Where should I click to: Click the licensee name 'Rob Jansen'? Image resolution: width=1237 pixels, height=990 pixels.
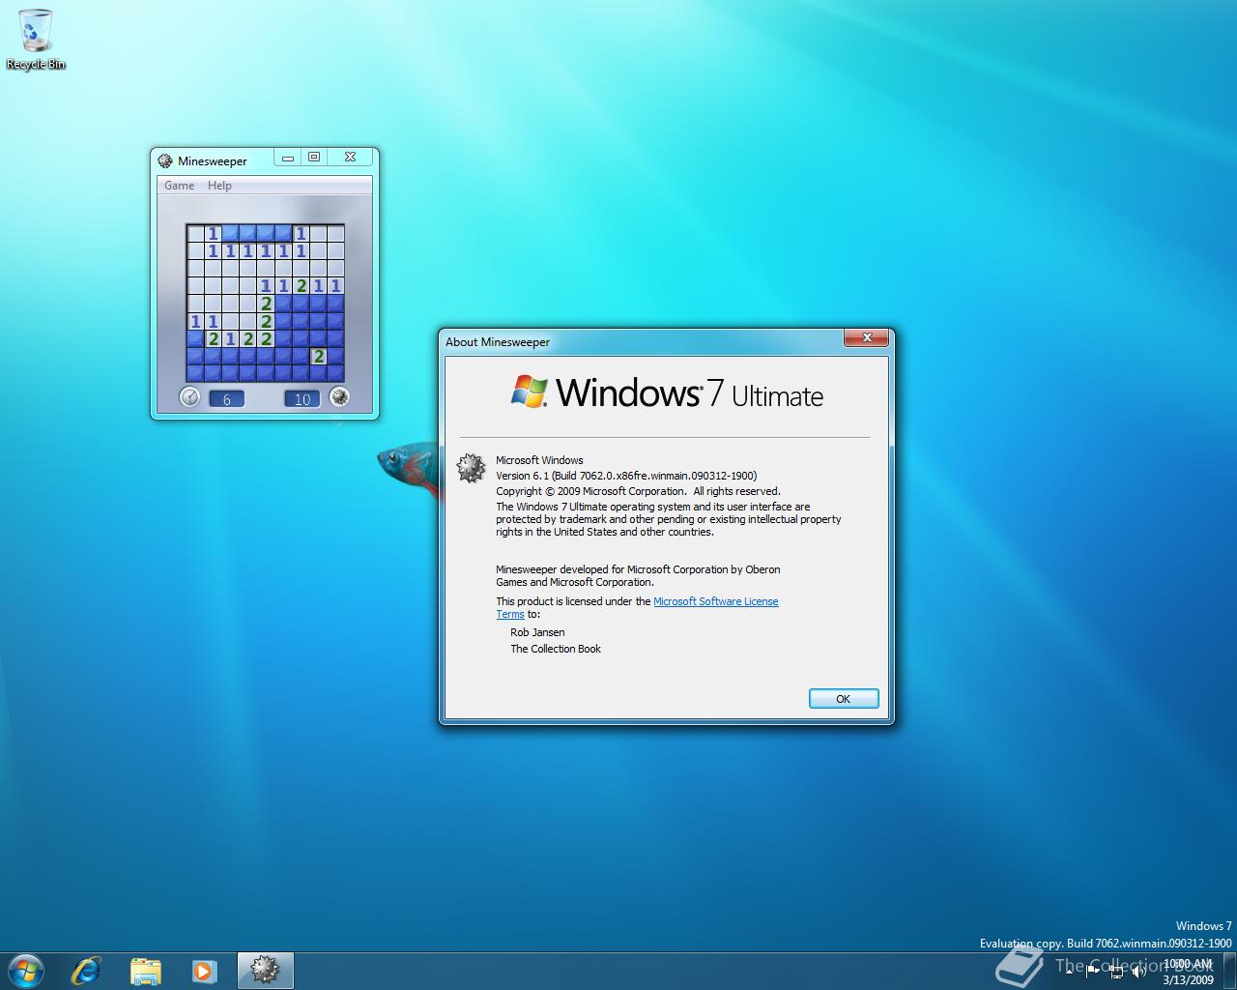click(x=537, y=632)
